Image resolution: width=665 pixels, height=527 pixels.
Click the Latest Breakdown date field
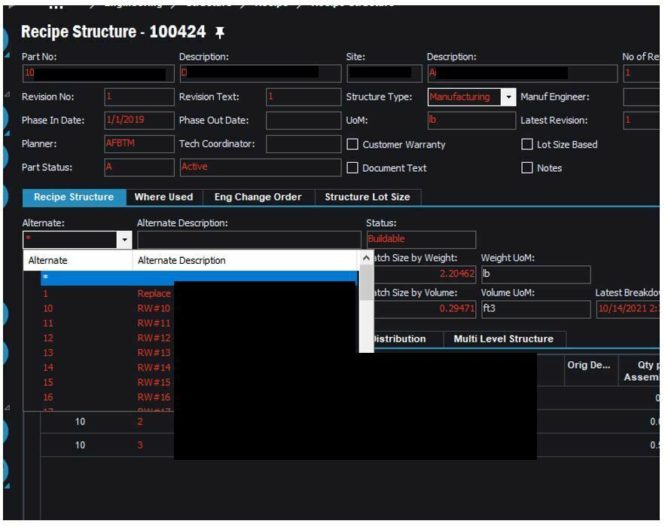tap(627, 309)
